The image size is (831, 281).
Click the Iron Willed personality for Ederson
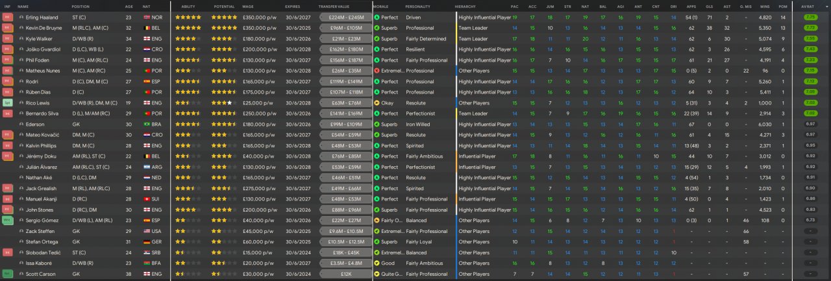(x=417, y=125)
